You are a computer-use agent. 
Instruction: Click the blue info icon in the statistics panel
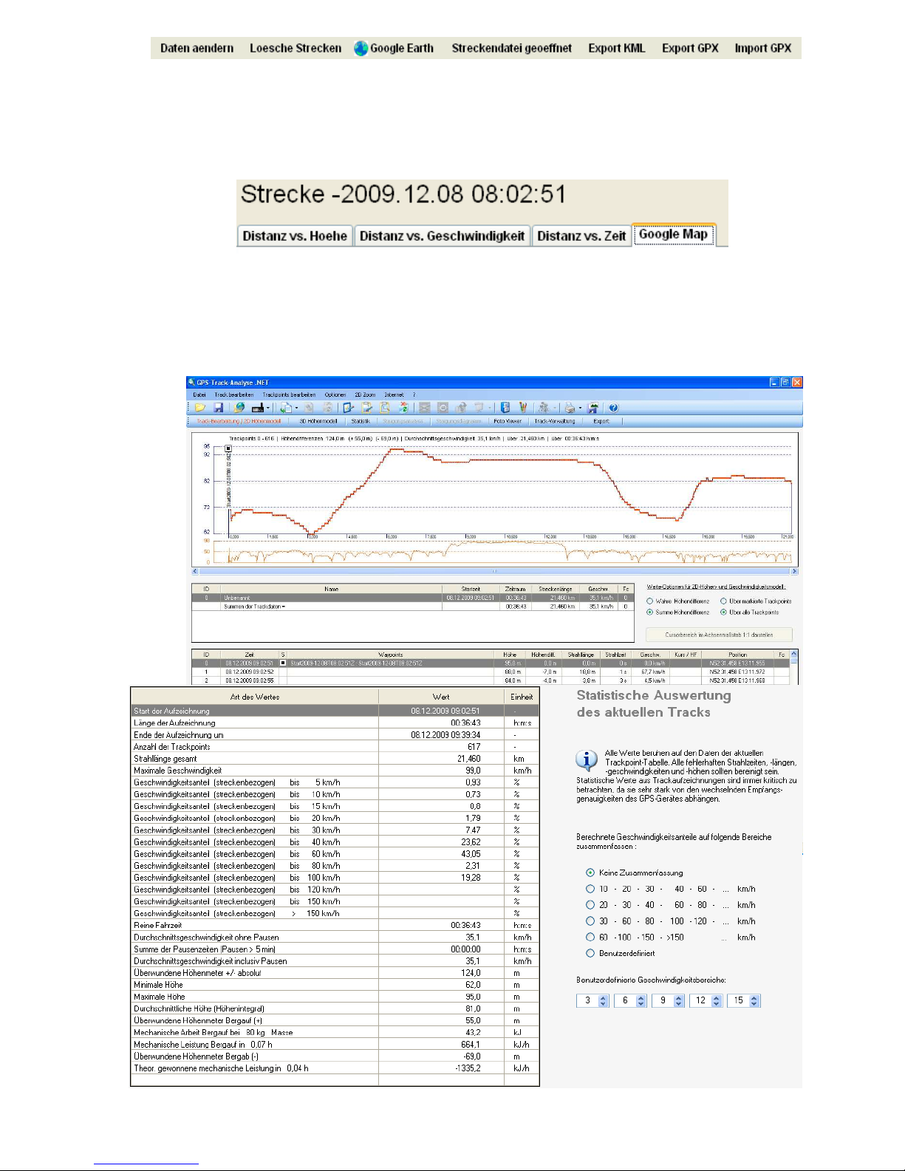(x=587, y=760)
